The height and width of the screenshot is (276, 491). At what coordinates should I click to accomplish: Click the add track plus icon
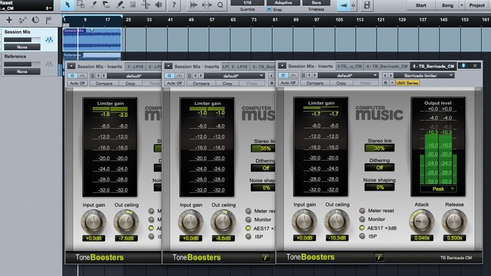coord(9,20)
